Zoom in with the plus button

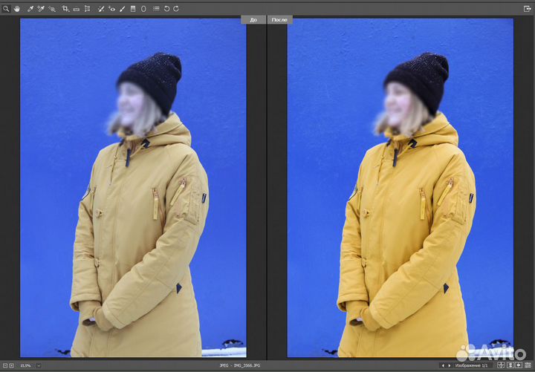[x=11, y=365]
